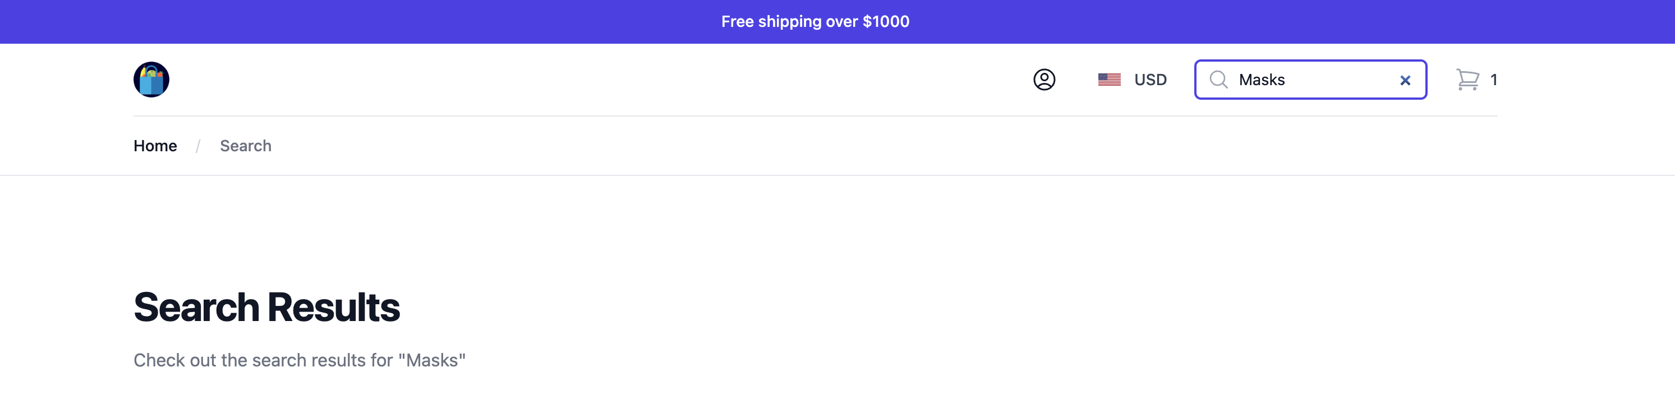
Task: Click the US flag icon
Action: (x=1108, y=80)
